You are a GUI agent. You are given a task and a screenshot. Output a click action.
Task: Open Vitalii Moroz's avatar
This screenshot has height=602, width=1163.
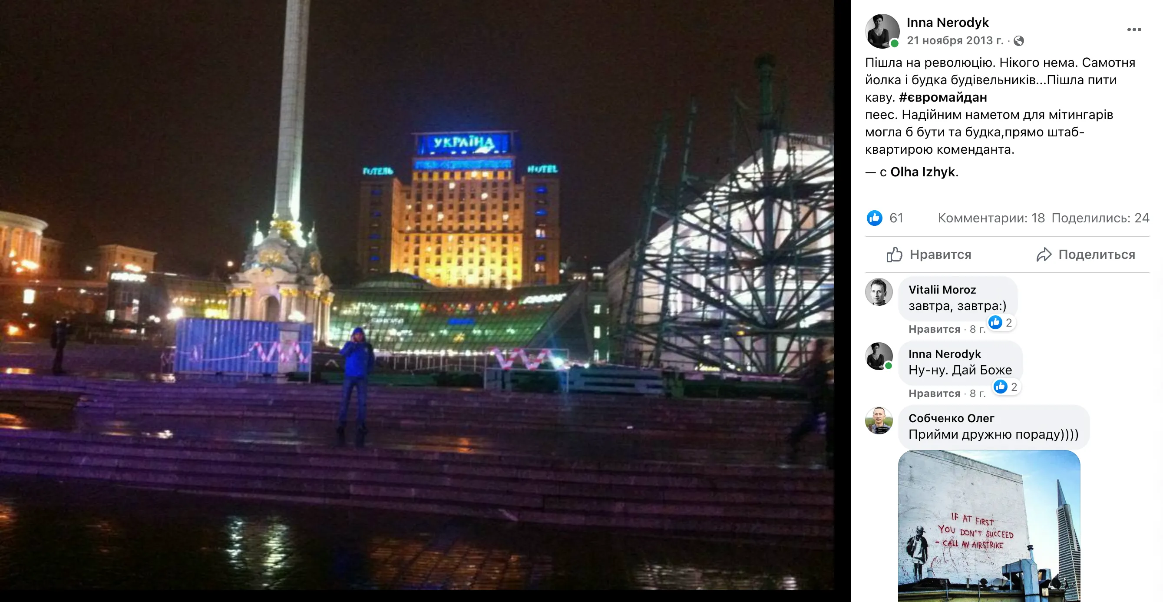[879, 292]
